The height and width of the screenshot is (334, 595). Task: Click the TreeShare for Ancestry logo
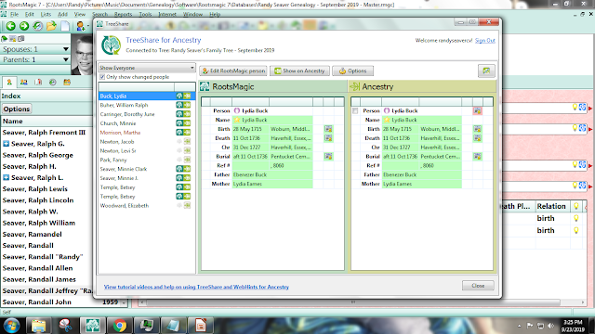[111, 45]
